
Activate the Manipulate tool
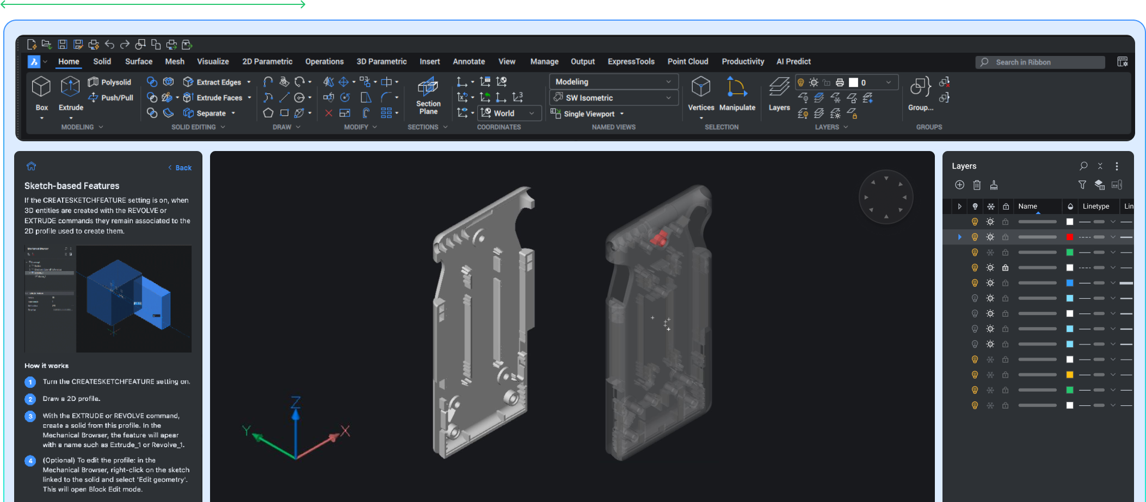click(x=737, y=94)
